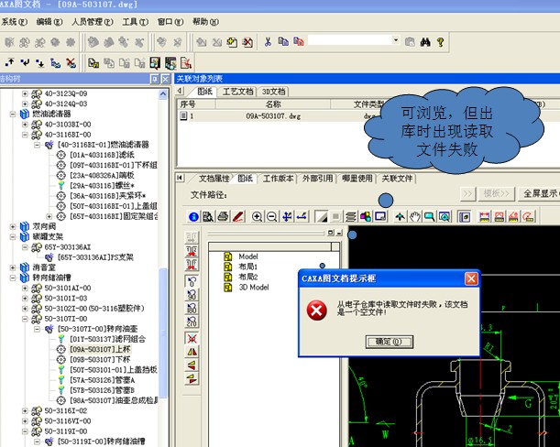Switch to the 工艺文档 tab
This screenshot has width=560, height=447.
point(238,92)
